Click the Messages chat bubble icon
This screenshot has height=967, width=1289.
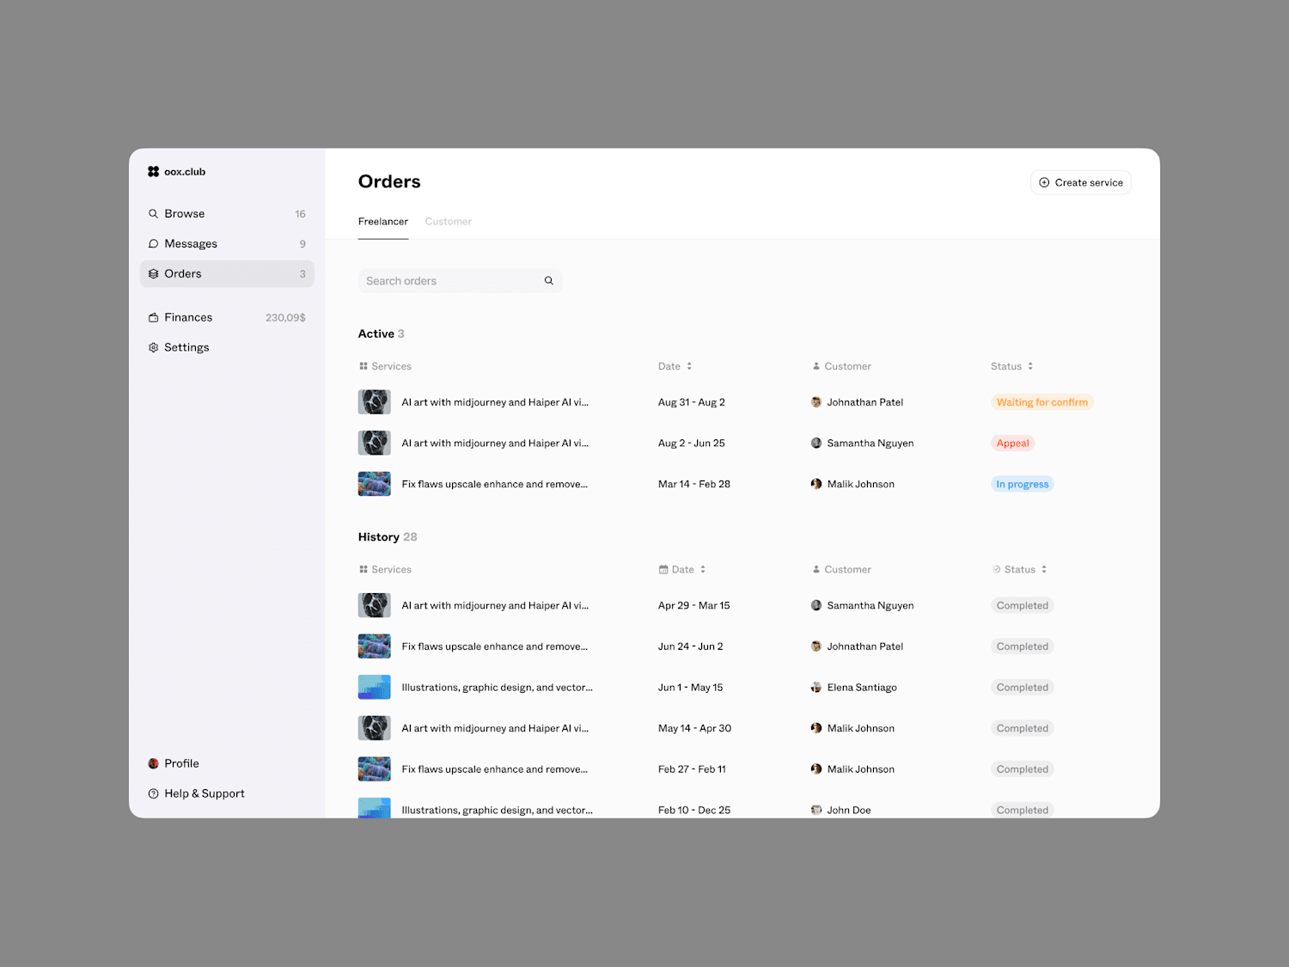[153, 244]
